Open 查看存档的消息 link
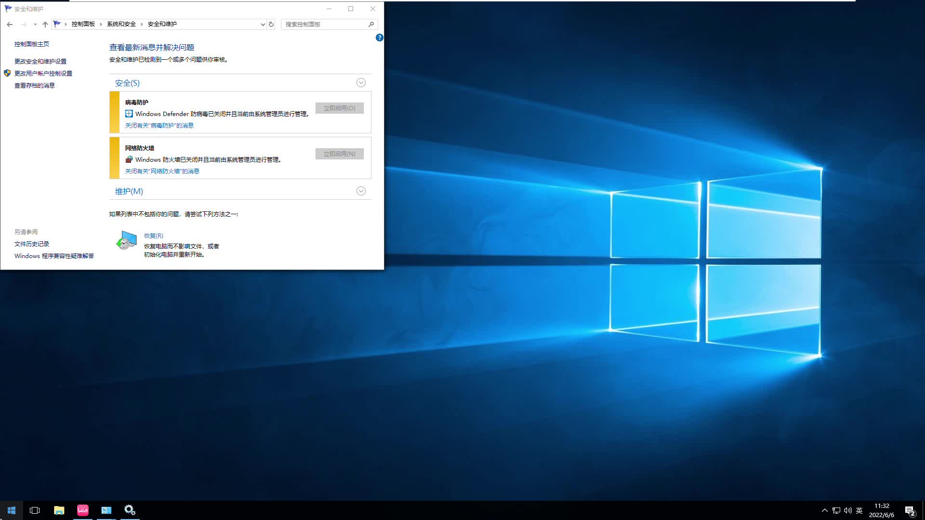925x520 pixels. point(35,85)
